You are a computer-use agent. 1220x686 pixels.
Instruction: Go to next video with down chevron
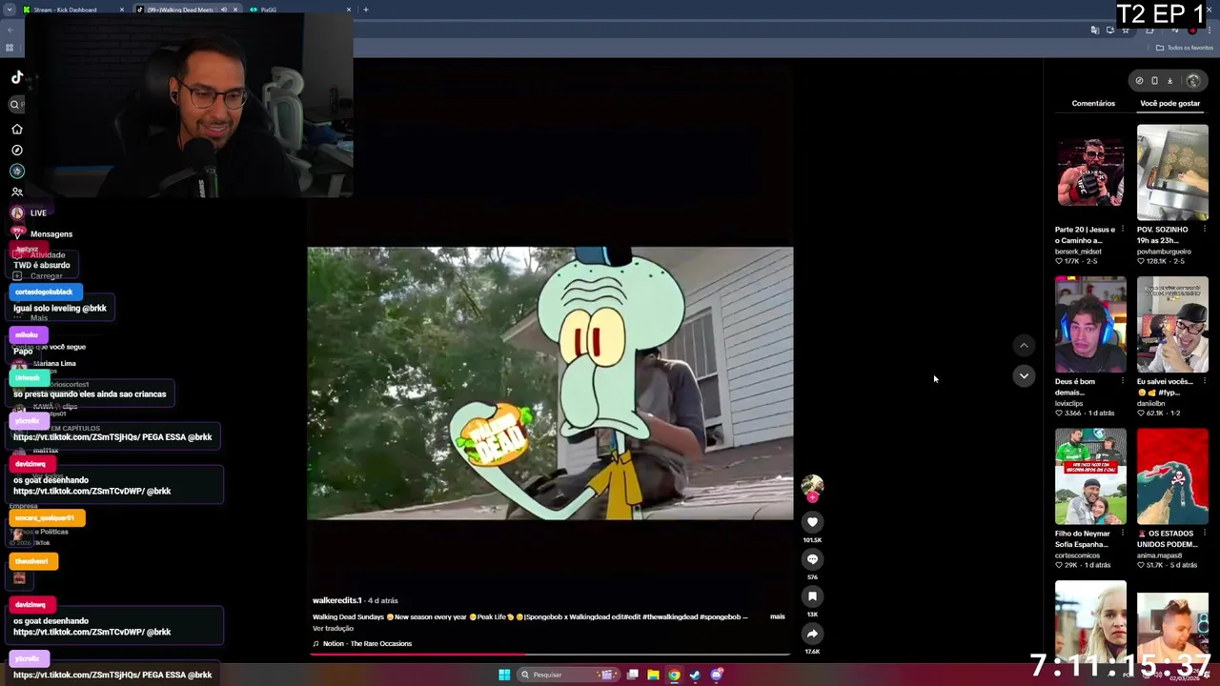click(1024, 375)
